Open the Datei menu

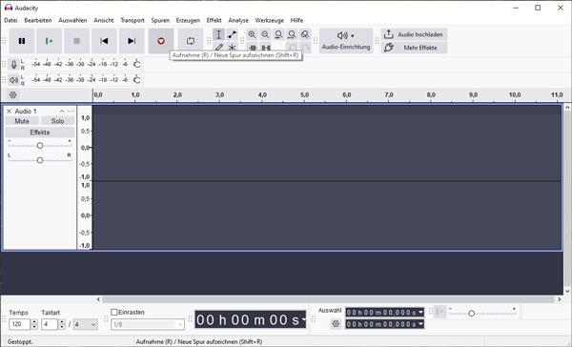[10, 20]
